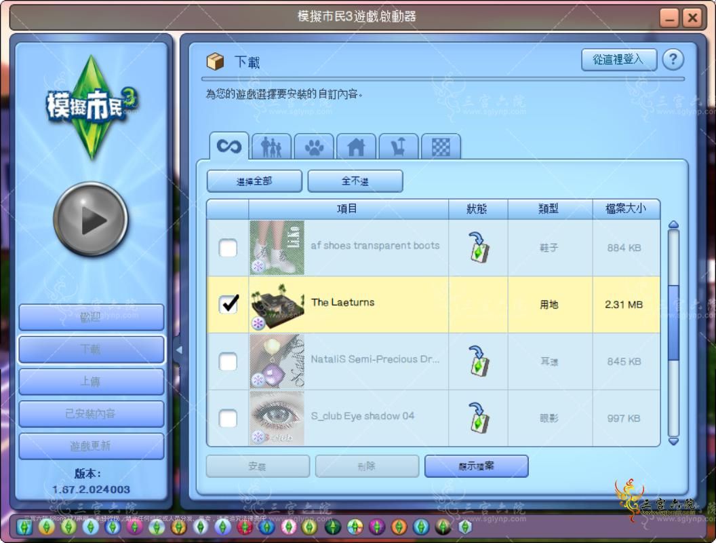Open the 下載 downloads sidebar page
The image size is (716, 543).
coord(91,350)
